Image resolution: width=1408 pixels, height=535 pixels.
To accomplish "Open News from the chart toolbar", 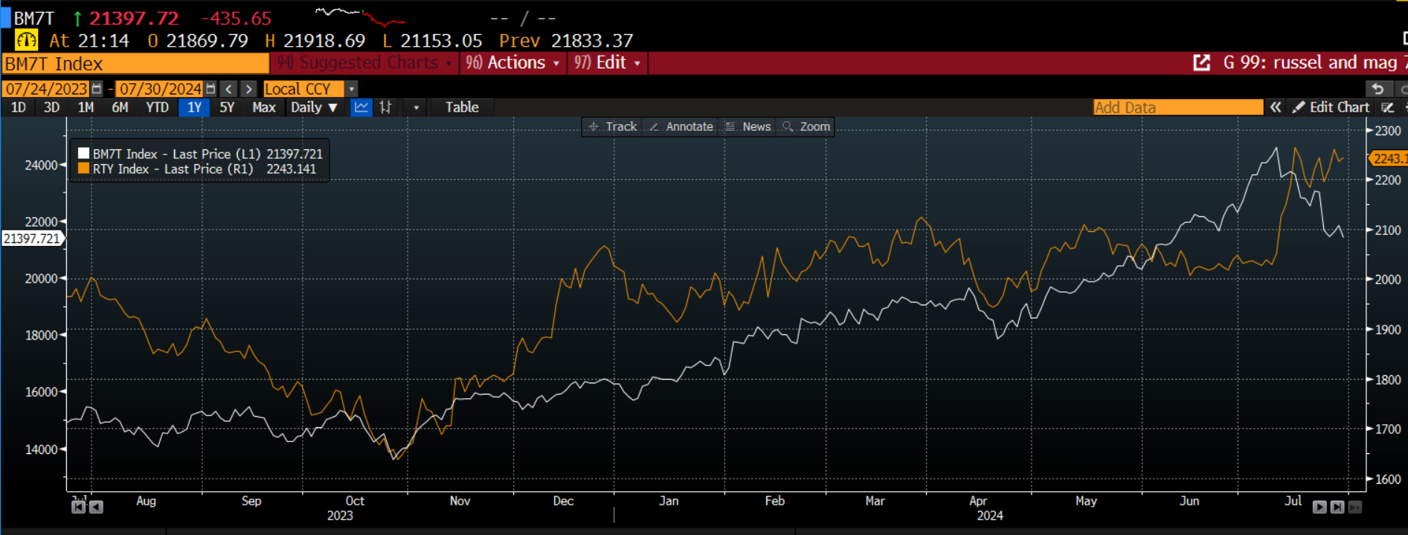I will [748, 127].
